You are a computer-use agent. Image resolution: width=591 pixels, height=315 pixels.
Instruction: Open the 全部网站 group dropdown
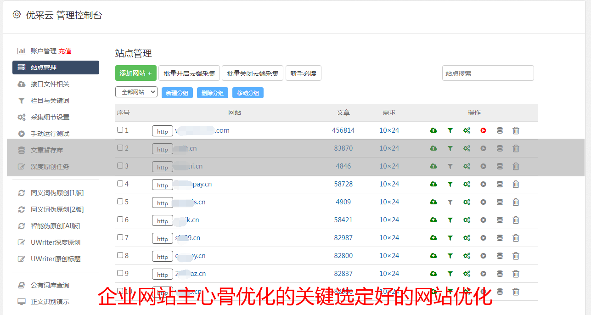click(136, 92)
